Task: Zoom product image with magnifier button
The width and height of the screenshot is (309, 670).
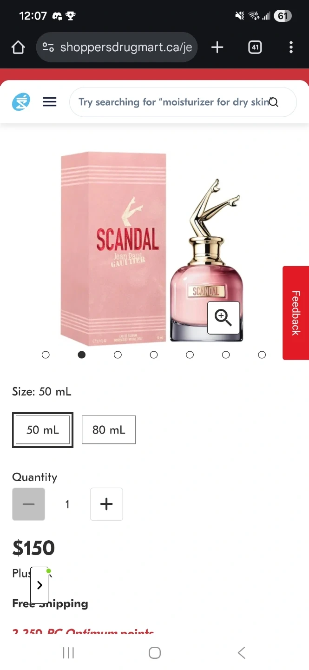Action: tap(224, 318)
